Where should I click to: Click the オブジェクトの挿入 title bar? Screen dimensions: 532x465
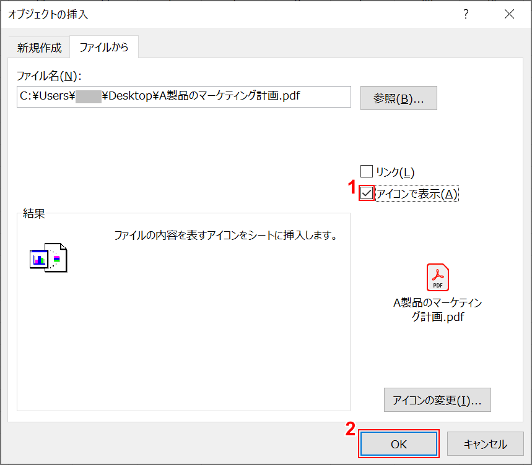(47, 14)
